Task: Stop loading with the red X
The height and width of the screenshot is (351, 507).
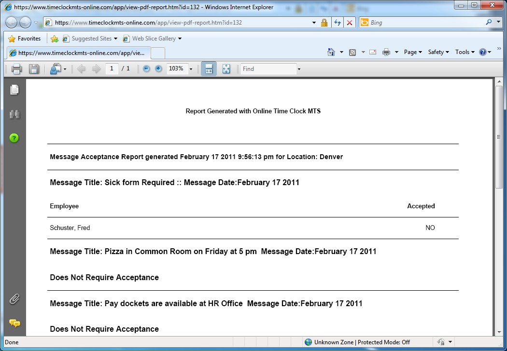Action: tap(350, 23)
